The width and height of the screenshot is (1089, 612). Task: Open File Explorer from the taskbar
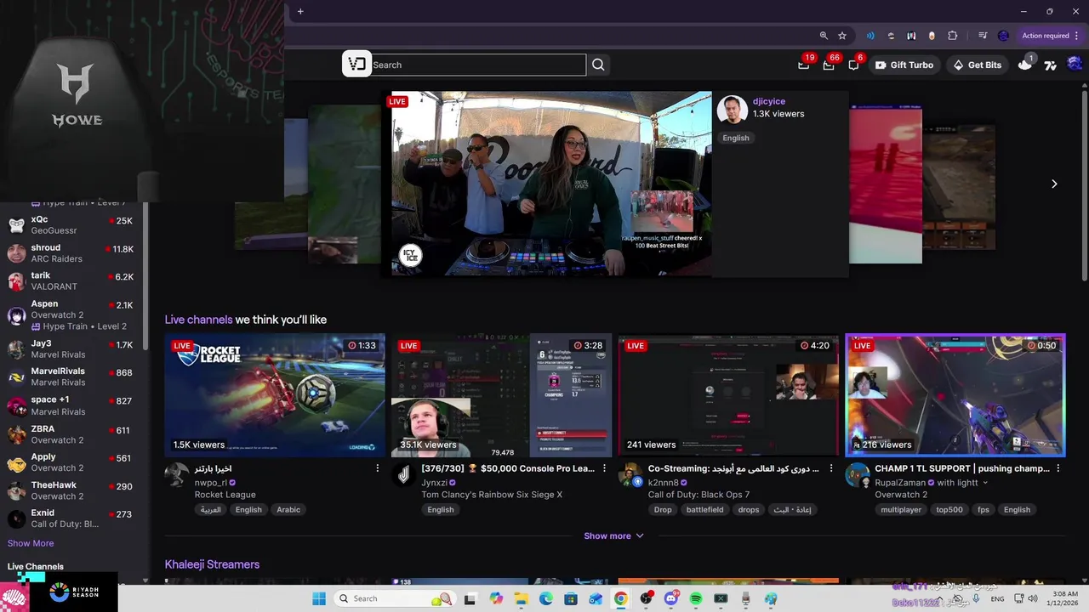coord(521,598)
